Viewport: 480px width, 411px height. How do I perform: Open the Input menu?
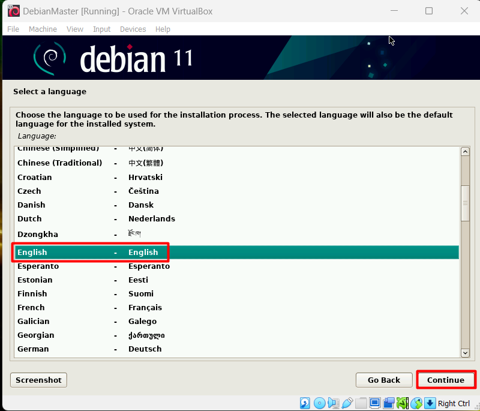pyautogui.click(x=101, y=29)
